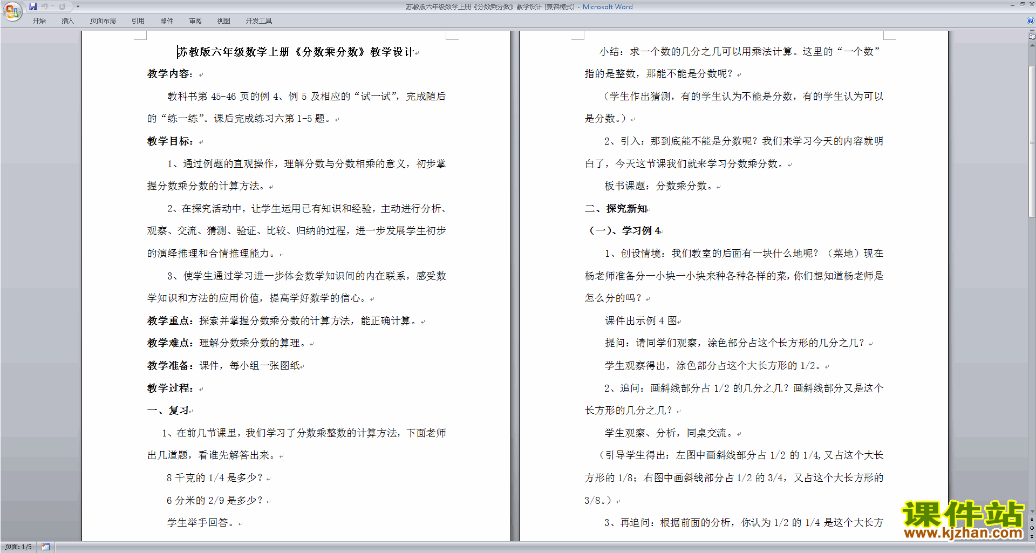The height and width of the screenshot is (553, 1036).
Task: Click the subheading （一）、学习例 4
Action: point(624,231)
